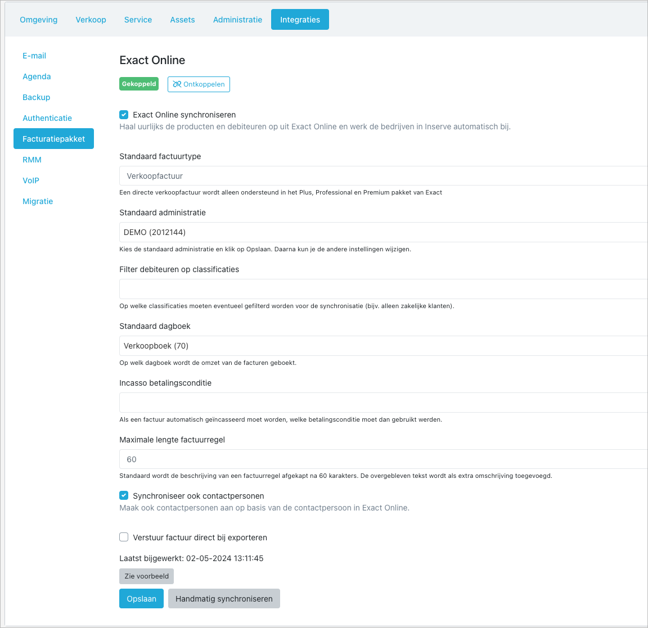
Task: Select Authenticatie in the sidebar
Action: click(x=47, y=118)
